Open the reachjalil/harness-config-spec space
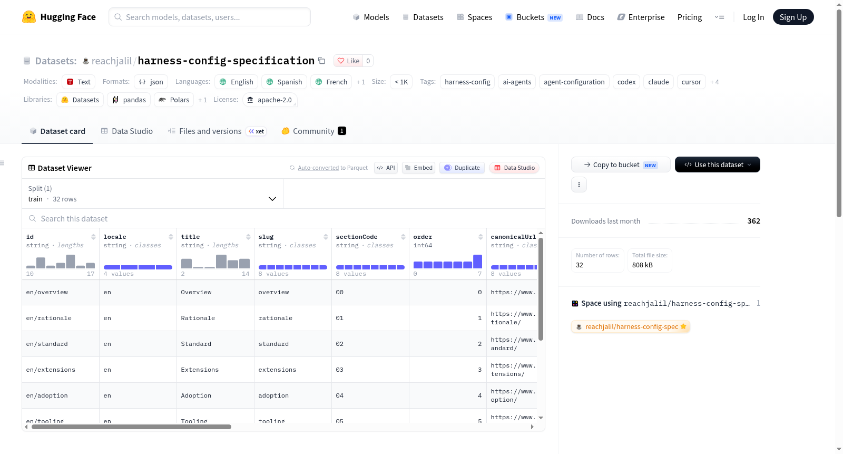 pos(631,326)
